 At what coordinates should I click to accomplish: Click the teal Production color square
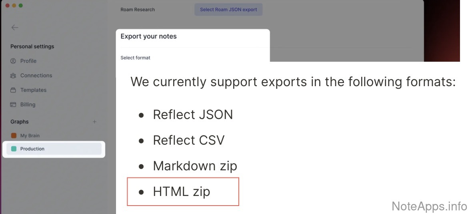click(14, 149)
